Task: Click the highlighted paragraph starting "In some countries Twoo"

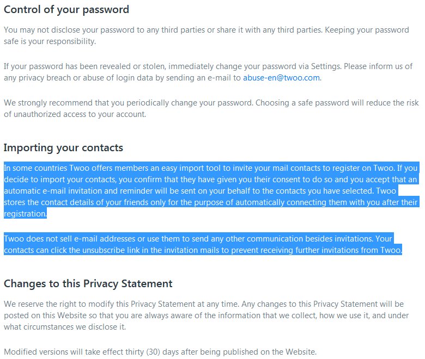Action: pyautogui.click(x=211, y=191)
